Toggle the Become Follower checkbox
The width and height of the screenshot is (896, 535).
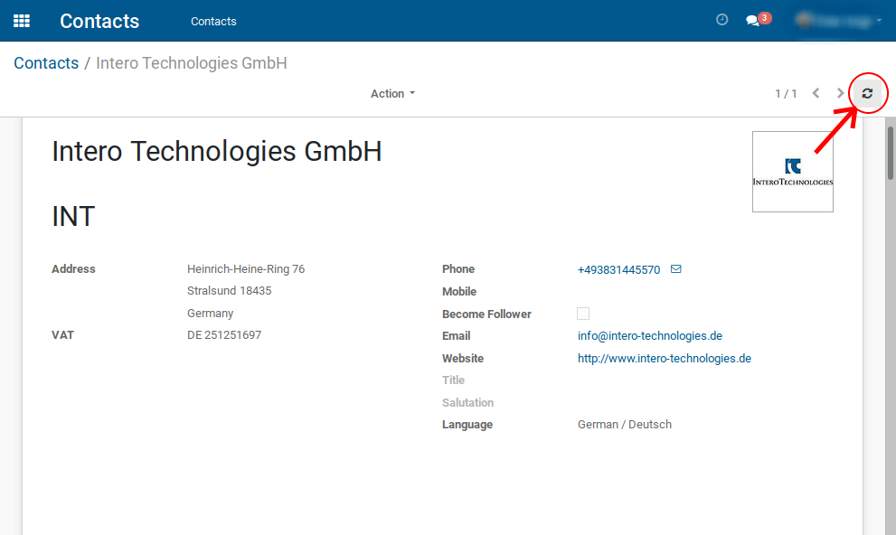click(583, 314)
